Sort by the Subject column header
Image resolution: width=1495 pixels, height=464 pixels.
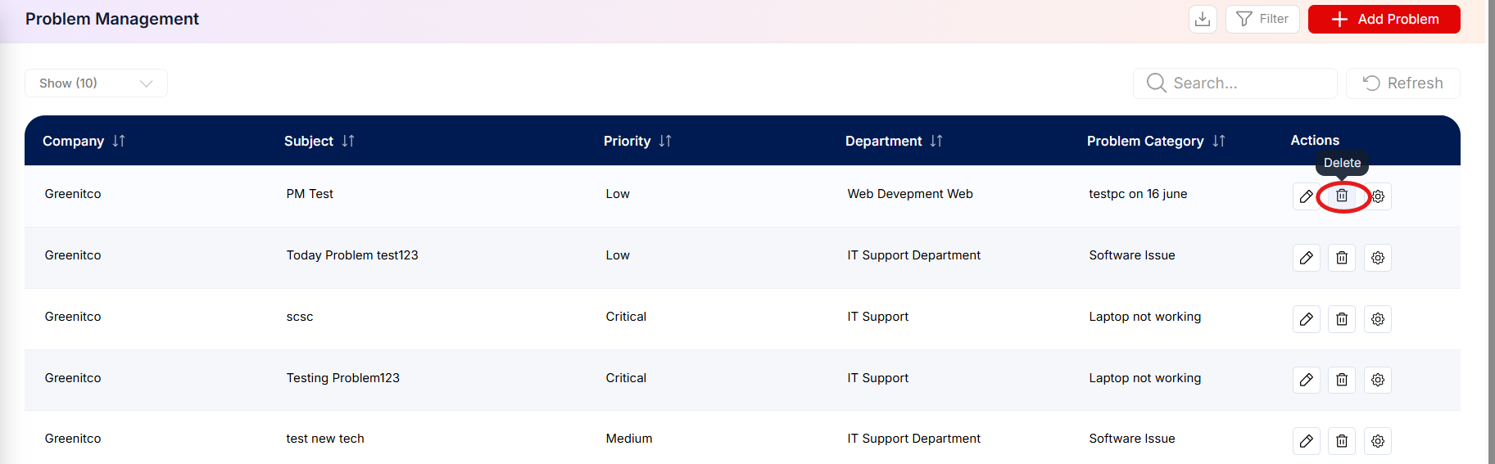coord(348,141)
